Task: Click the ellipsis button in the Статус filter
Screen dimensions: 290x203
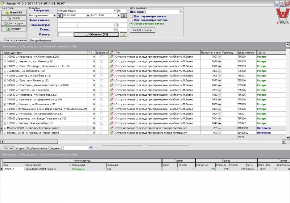Action: (x=115, y=30)
